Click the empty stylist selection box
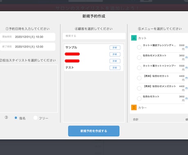Screen dimensions: 188x155 (29, 89)
